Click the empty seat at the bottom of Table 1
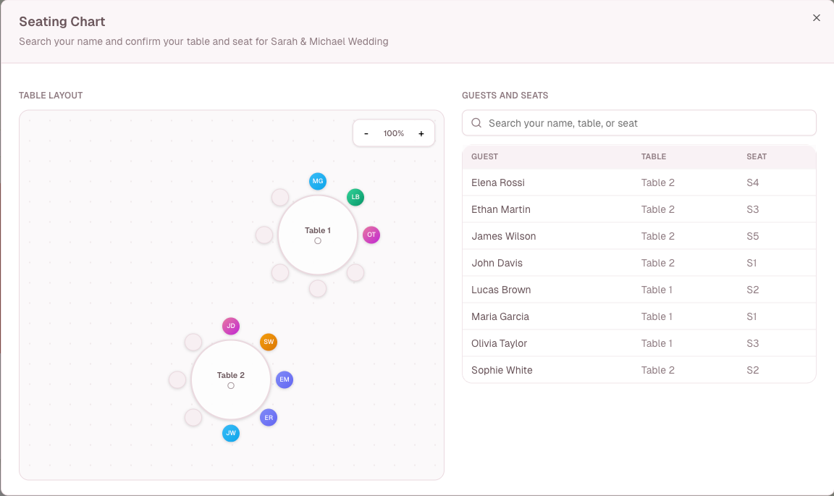 318,288
